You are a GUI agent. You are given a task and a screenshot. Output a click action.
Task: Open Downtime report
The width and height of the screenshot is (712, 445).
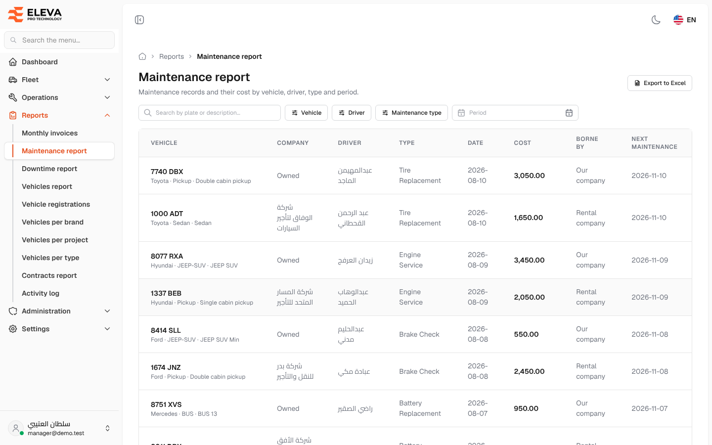click(49, 169)
